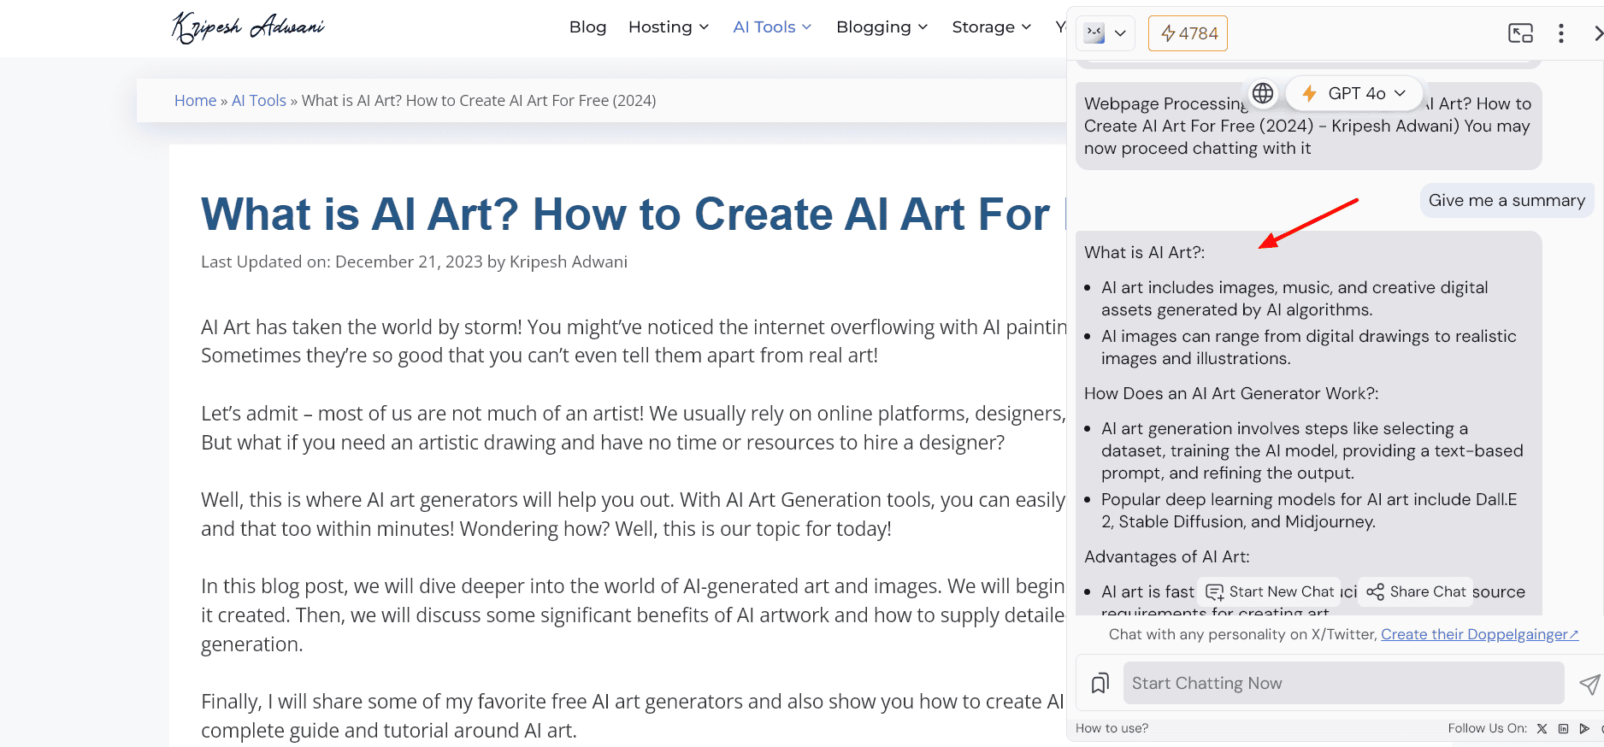
Task: Expand the GPT 4o model dropdown
Action: coord(1356,93)
